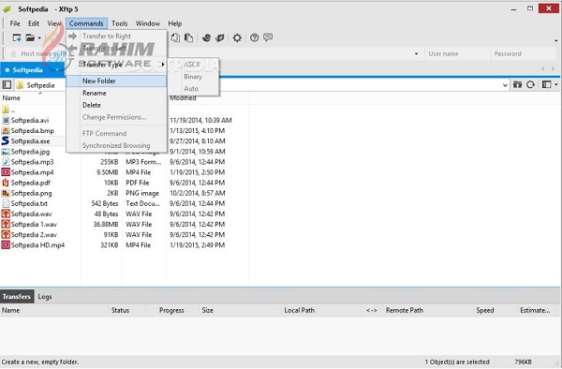Click the Password input field
562x369 pixels.
point(523,54)
